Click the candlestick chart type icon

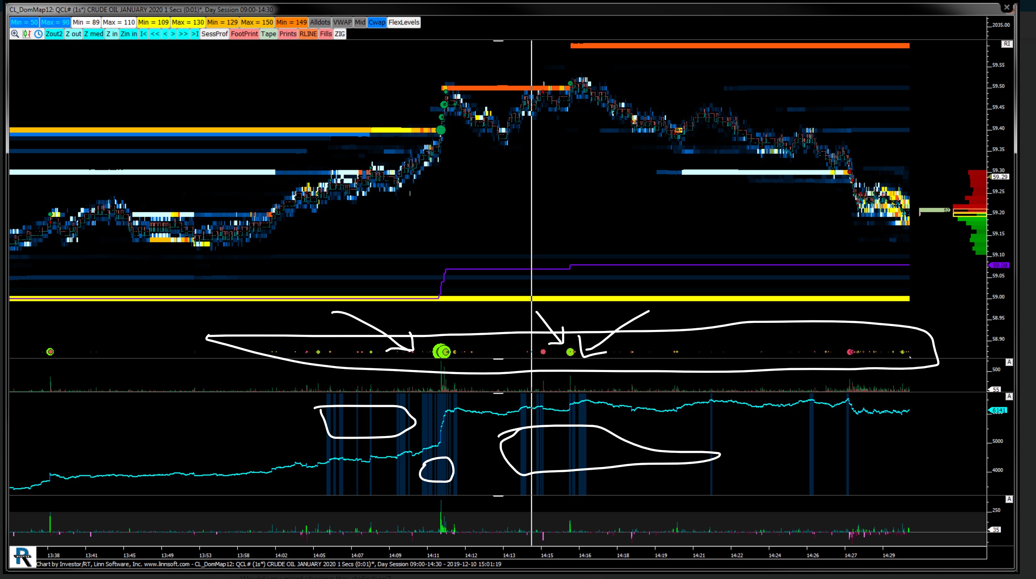(27, 34)
